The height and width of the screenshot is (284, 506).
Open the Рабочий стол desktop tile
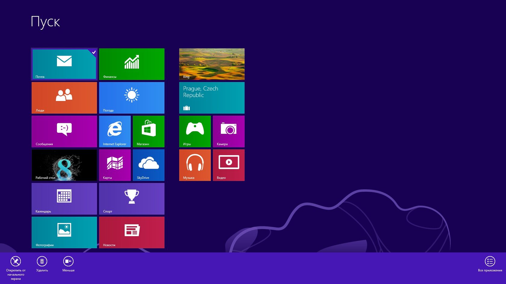click(x=64, y=165)
